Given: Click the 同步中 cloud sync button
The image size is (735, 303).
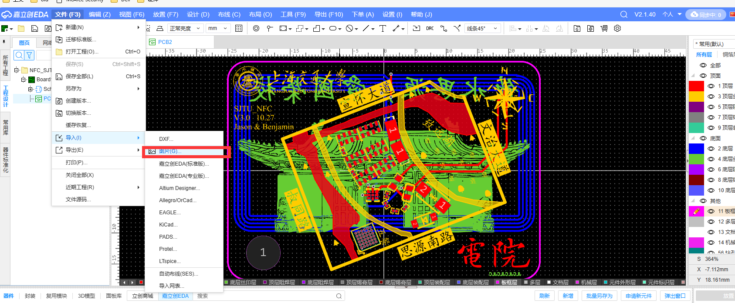Looking at the screenshot, I should pyautogui.click(x=706, y=14).
